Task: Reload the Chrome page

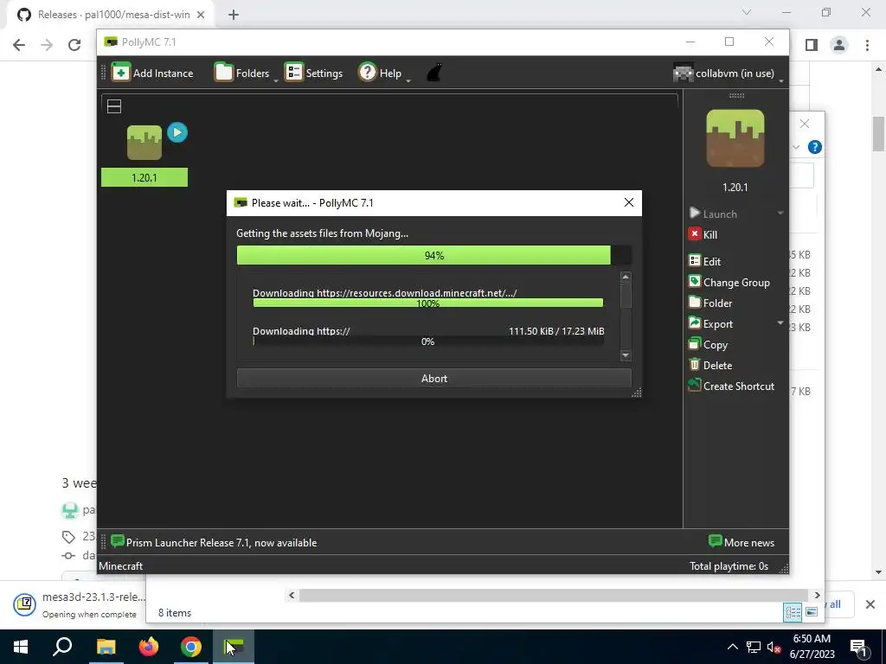Action: pos(74,45)
